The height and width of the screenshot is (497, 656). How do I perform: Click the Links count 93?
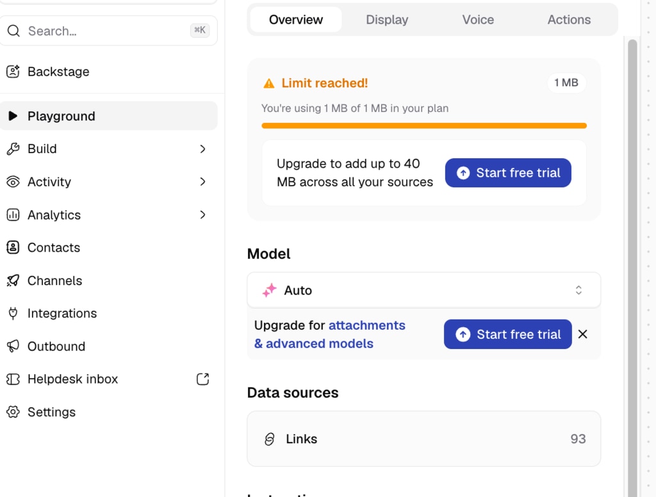[578, 439]
